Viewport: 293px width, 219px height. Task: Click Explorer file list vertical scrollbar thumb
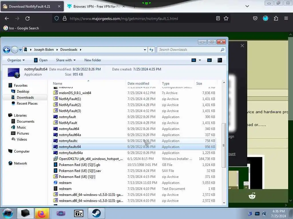pyautogui.click(x=224, y=145)
